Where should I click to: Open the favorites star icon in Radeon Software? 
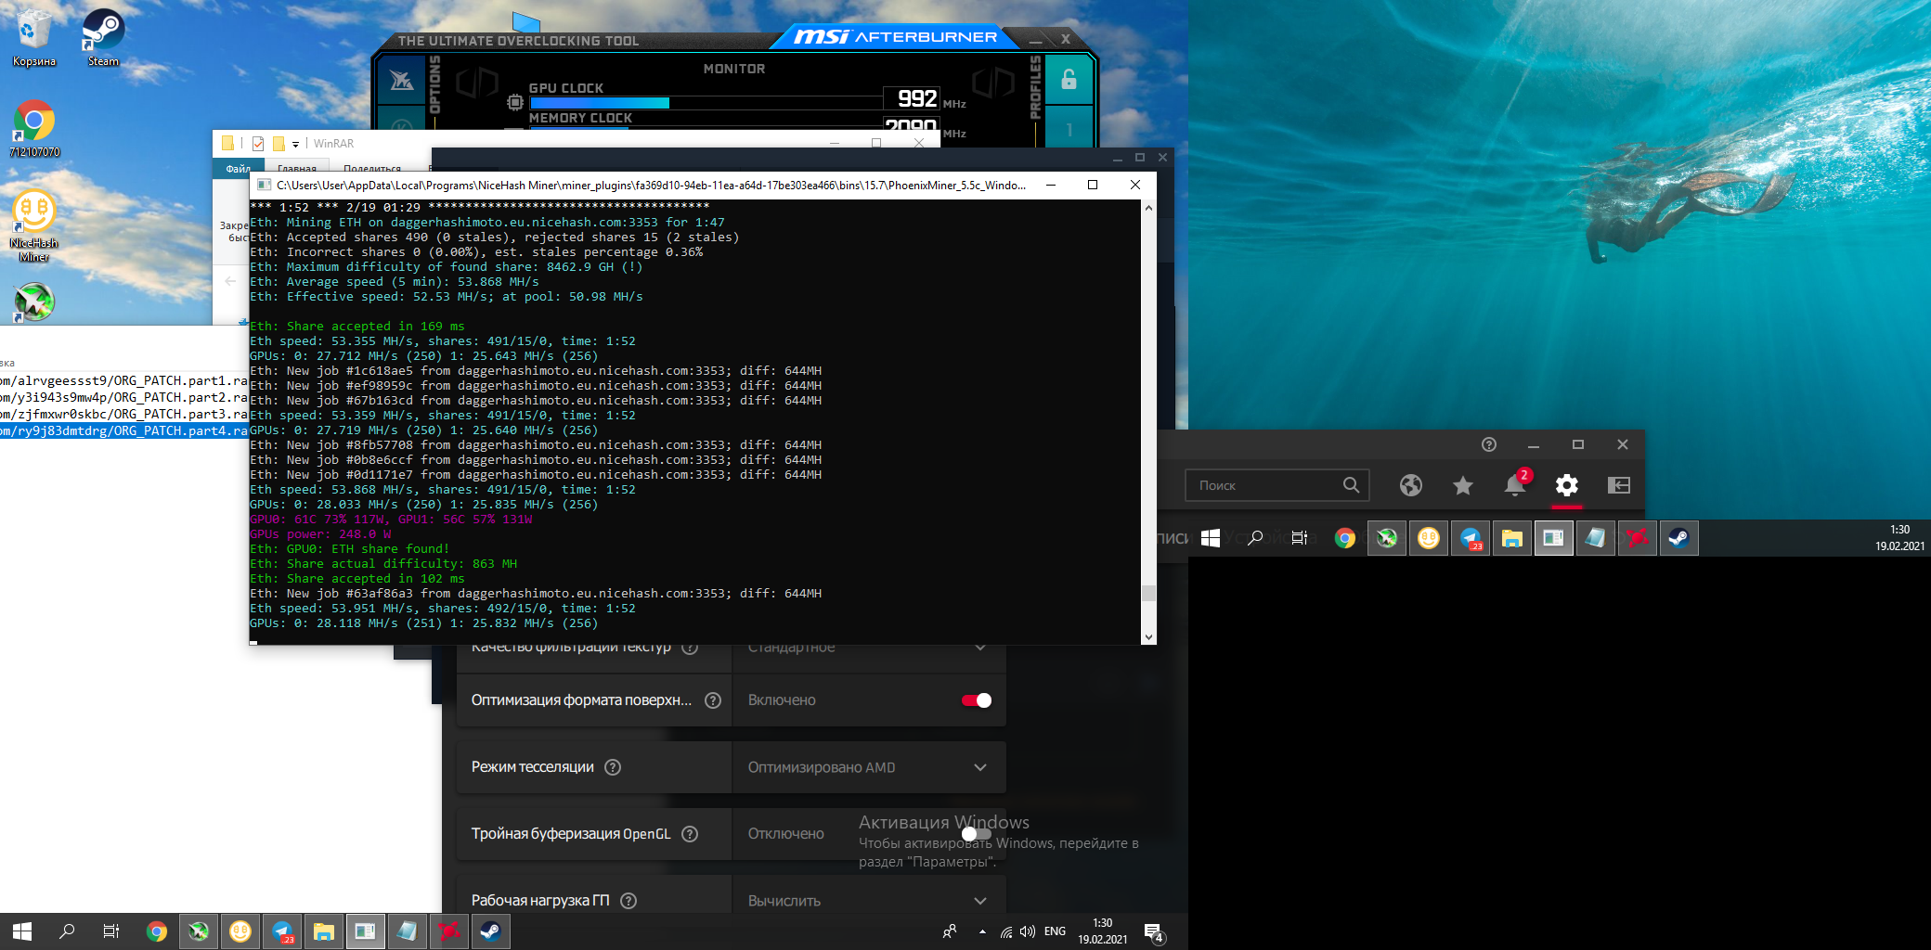pyautogui.click(x=1463, y=485)
